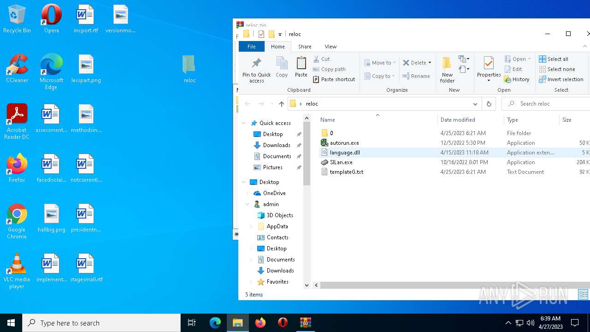Select the admin user folder
This screenshot has width=590, height=332.
point(271,204)
